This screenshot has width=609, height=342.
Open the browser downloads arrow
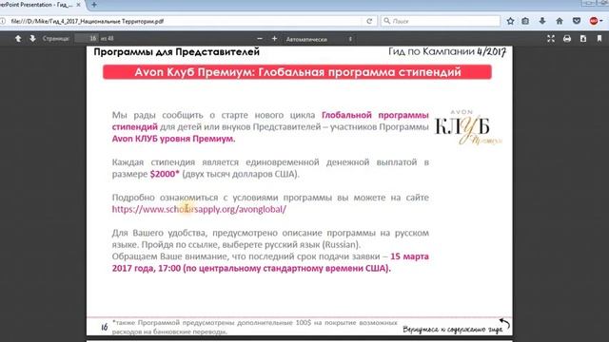click(x=542, y=21)
